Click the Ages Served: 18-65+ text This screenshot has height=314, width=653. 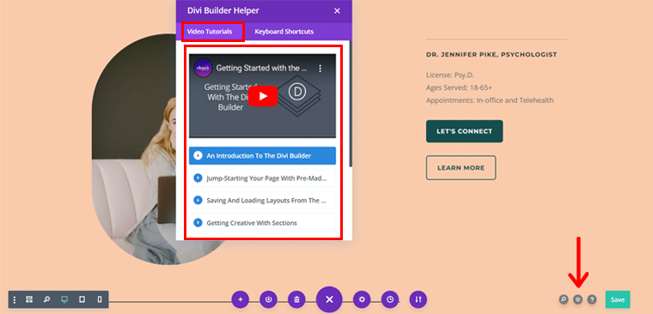pos(460,88)
